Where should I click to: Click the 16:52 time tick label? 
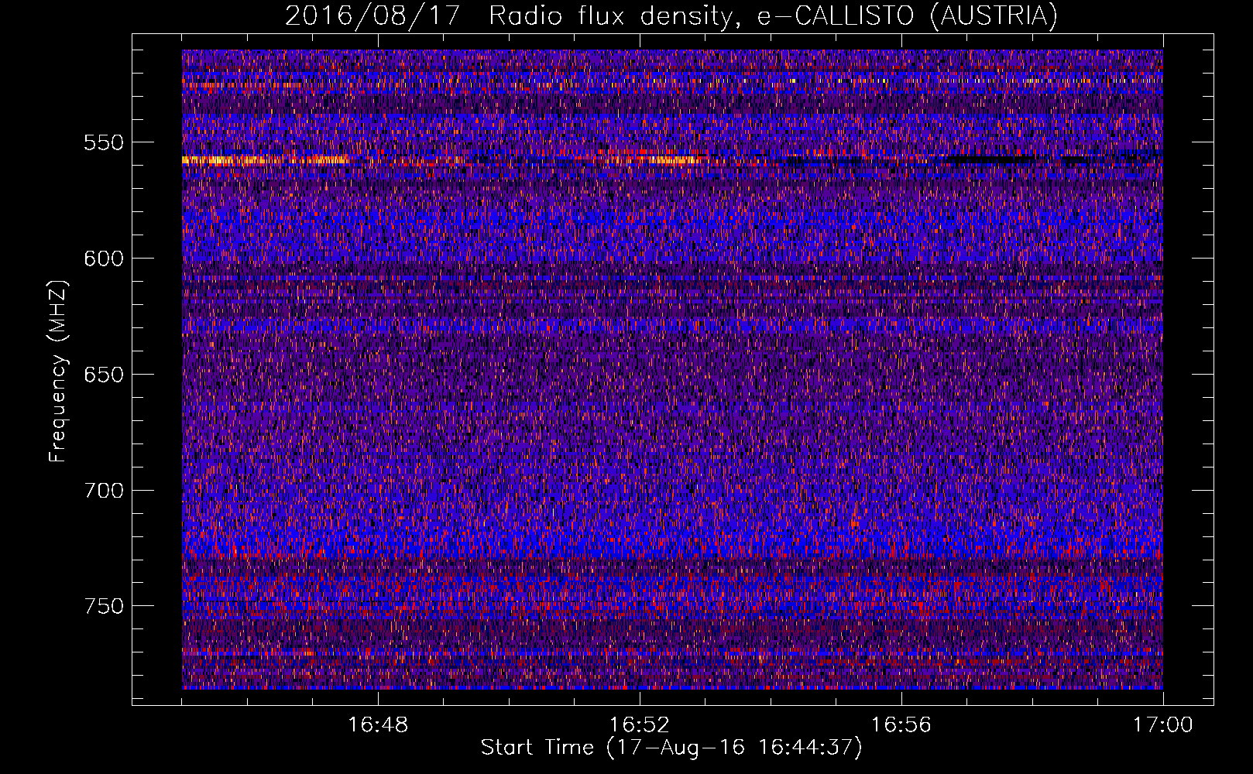(x=640, y=725)
